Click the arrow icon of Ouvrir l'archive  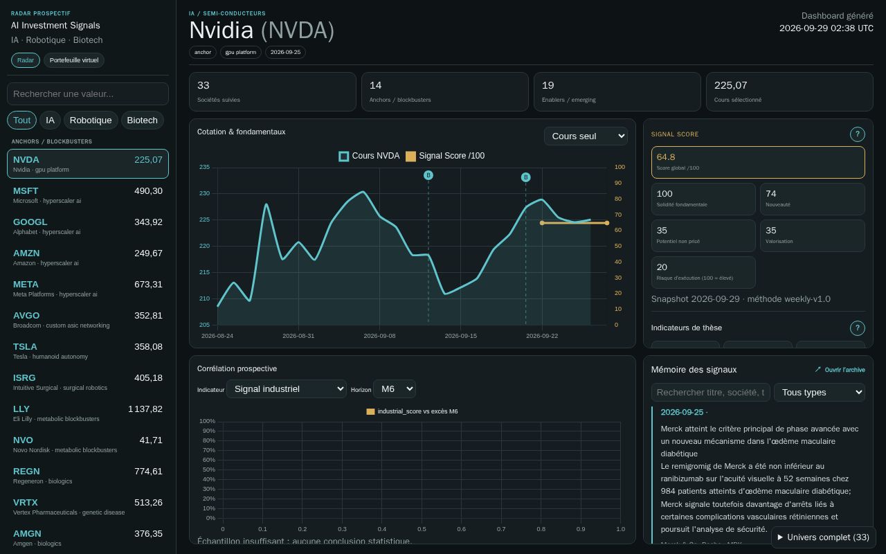tap(818, 370)
